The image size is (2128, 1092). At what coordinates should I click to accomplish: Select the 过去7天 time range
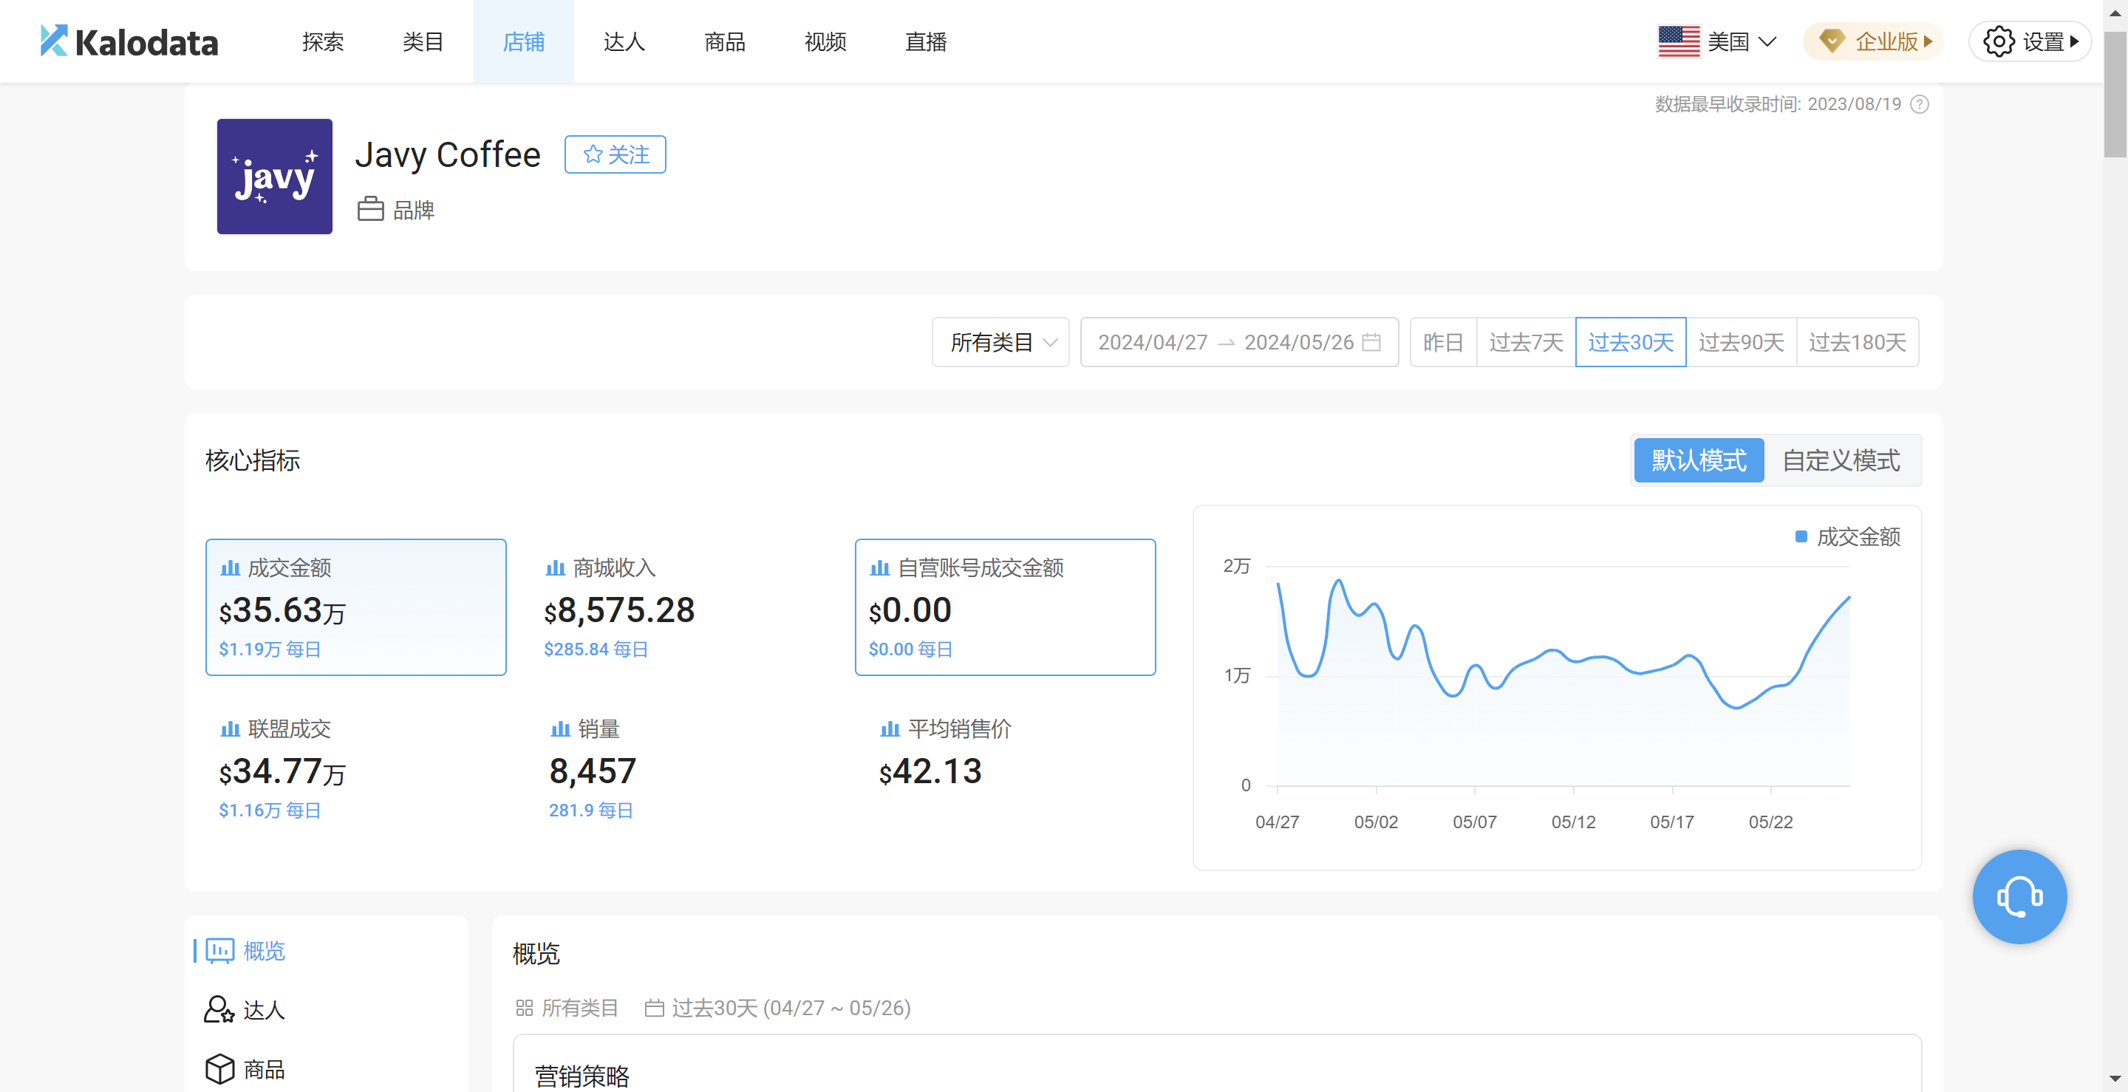1525,342
